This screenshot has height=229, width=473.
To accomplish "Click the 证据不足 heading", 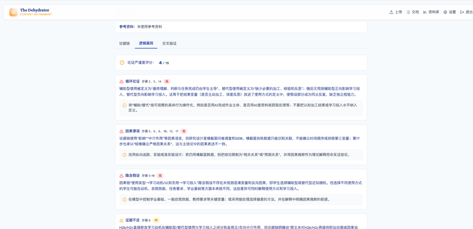I will pos(132,220).
